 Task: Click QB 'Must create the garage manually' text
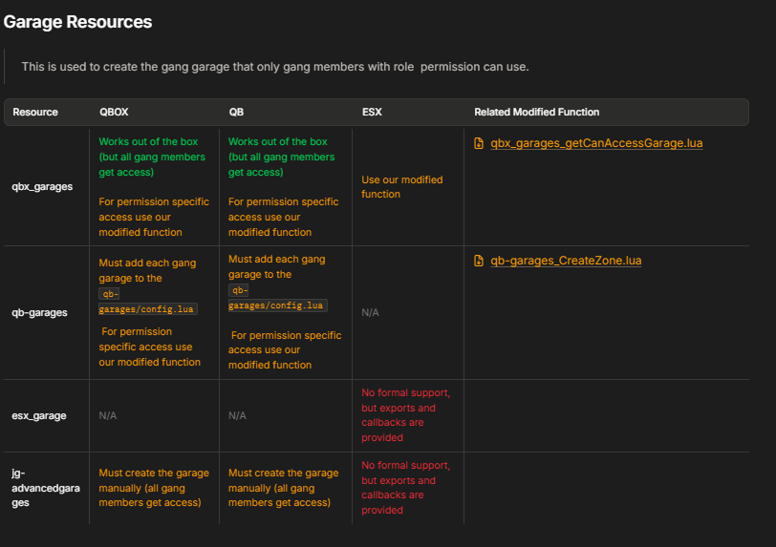[x=283, y=488]
